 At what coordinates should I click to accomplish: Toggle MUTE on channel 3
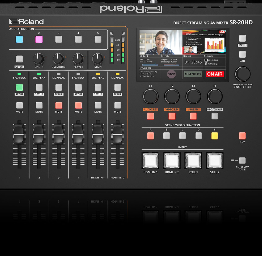(x=59, y=105)
